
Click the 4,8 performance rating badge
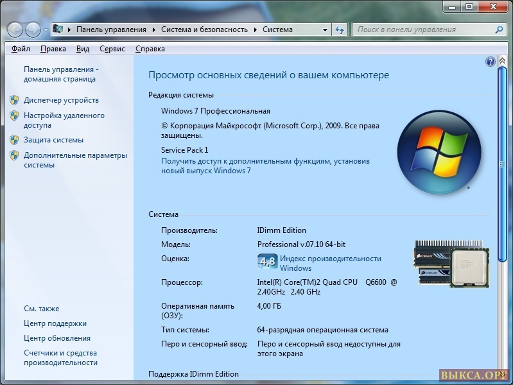[267, 261]
